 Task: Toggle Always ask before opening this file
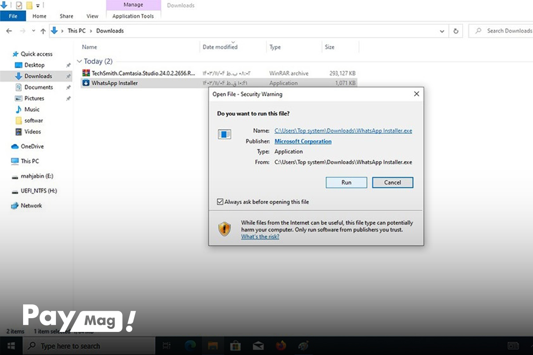tap(220, 202)
